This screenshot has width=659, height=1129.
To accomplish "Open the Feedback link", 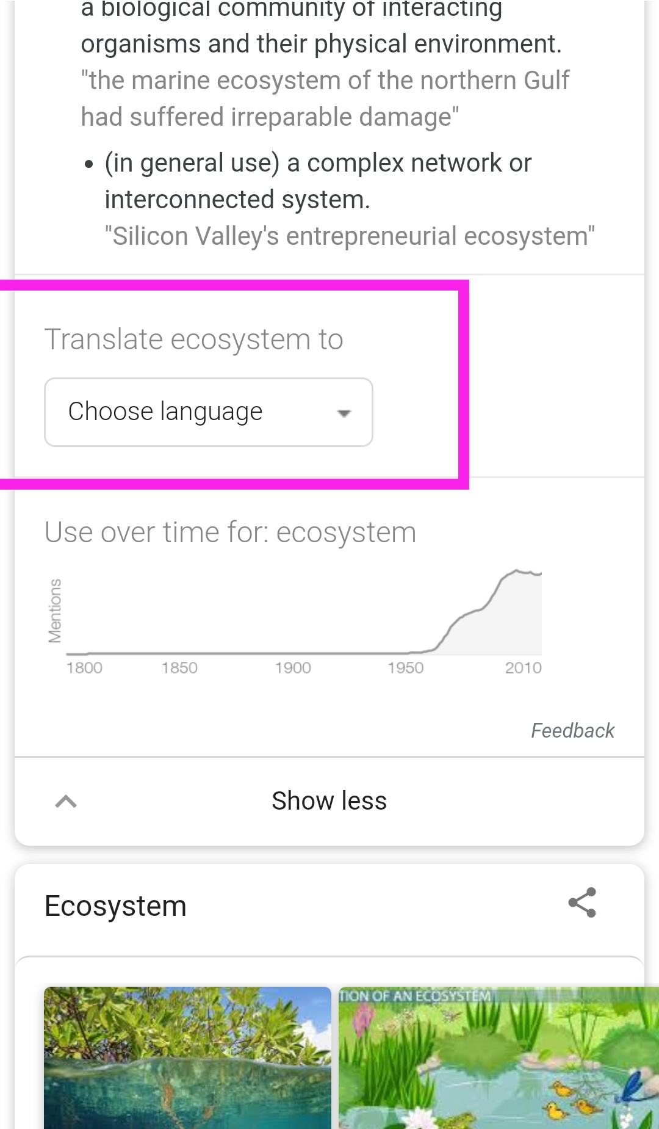I will (572, 730).
